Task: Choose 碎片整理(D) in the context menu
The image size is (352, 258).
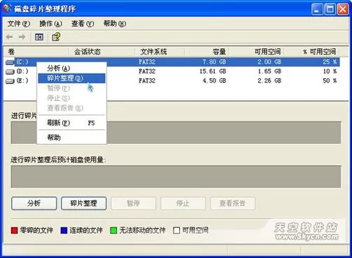Action: pos(71,78)
